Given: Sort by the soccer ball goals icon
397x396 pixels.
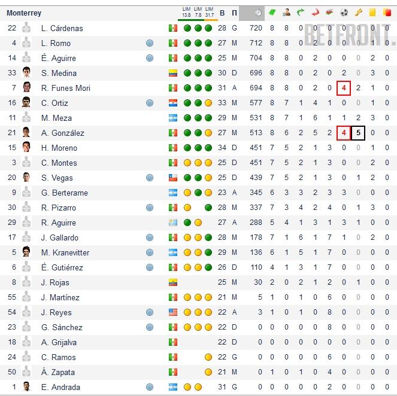Looking at the screenshot, I should (x=344, y=13).
